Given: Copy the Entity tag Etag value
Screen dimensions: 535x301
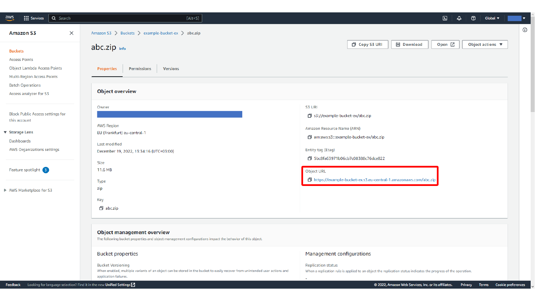Looking at the screenshot, I should (310, 159).
